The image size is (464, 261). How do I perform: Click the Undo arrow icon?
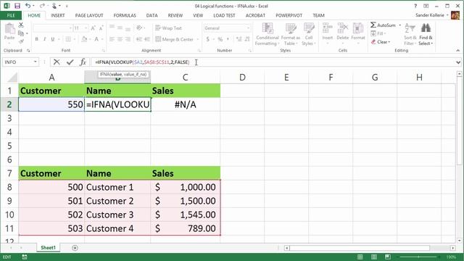point(28,6)
